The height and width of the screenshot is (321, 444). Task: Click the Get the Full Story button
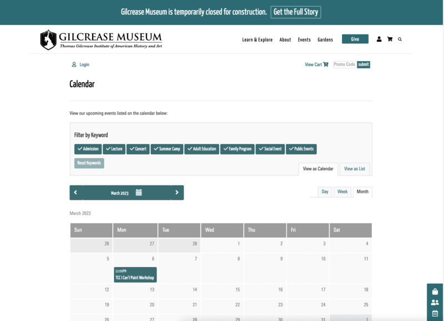click(296, 11)
